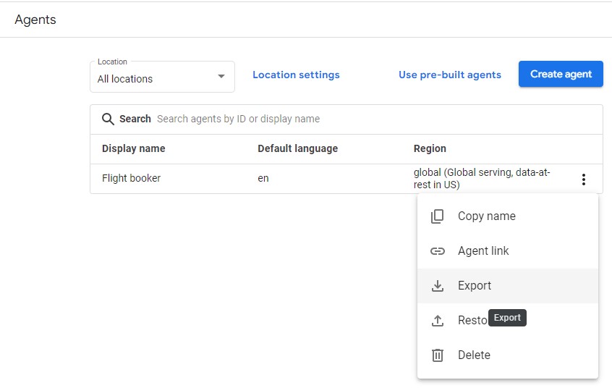Select the Restore menu entry text
This screenshot has width=612, height=388.
pyautogui.click(x=472, y=321)
